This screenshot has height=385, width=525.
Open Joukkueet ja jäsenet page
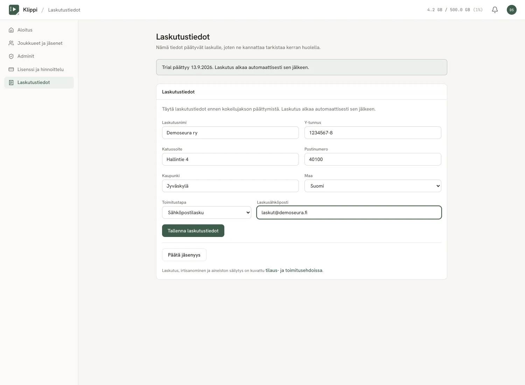(39, 43)
